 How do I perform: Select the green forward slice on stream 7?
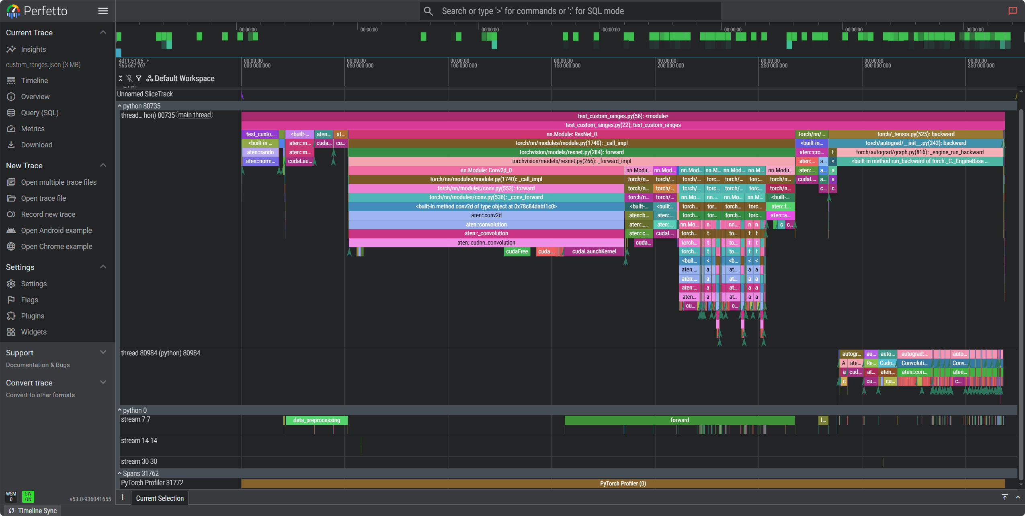pos(679,420)
